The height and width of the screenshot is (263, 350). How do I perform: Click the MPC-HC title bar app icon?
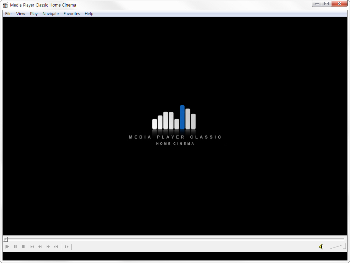click(x=6, y=5)
